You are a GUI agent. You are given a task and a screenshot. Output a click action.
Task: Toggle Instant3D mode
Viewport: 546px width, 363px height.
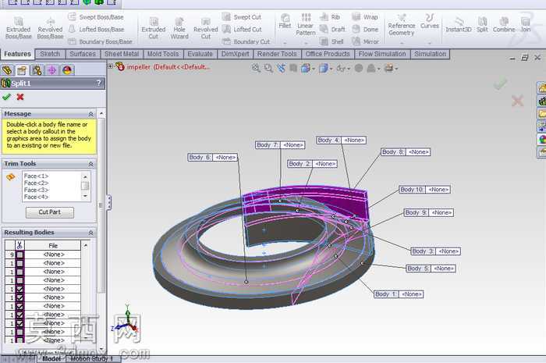pyautogui.click(x=459, y=24)
